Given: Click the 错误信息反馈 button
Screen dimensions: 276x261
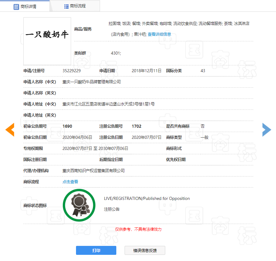Looking at the screenshot, I should click(x=145, y=251).
